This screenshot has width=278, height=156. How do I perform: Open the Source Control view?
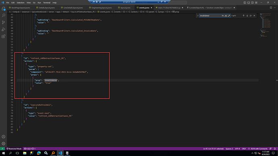(3, 23)
